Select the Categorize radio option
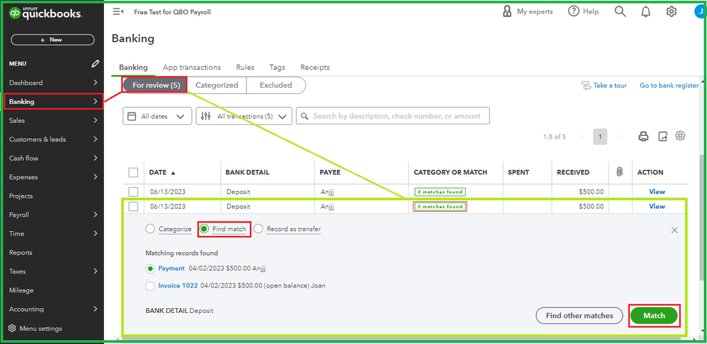Viewport: 707px width, 344px height. (x=150, y=229)
